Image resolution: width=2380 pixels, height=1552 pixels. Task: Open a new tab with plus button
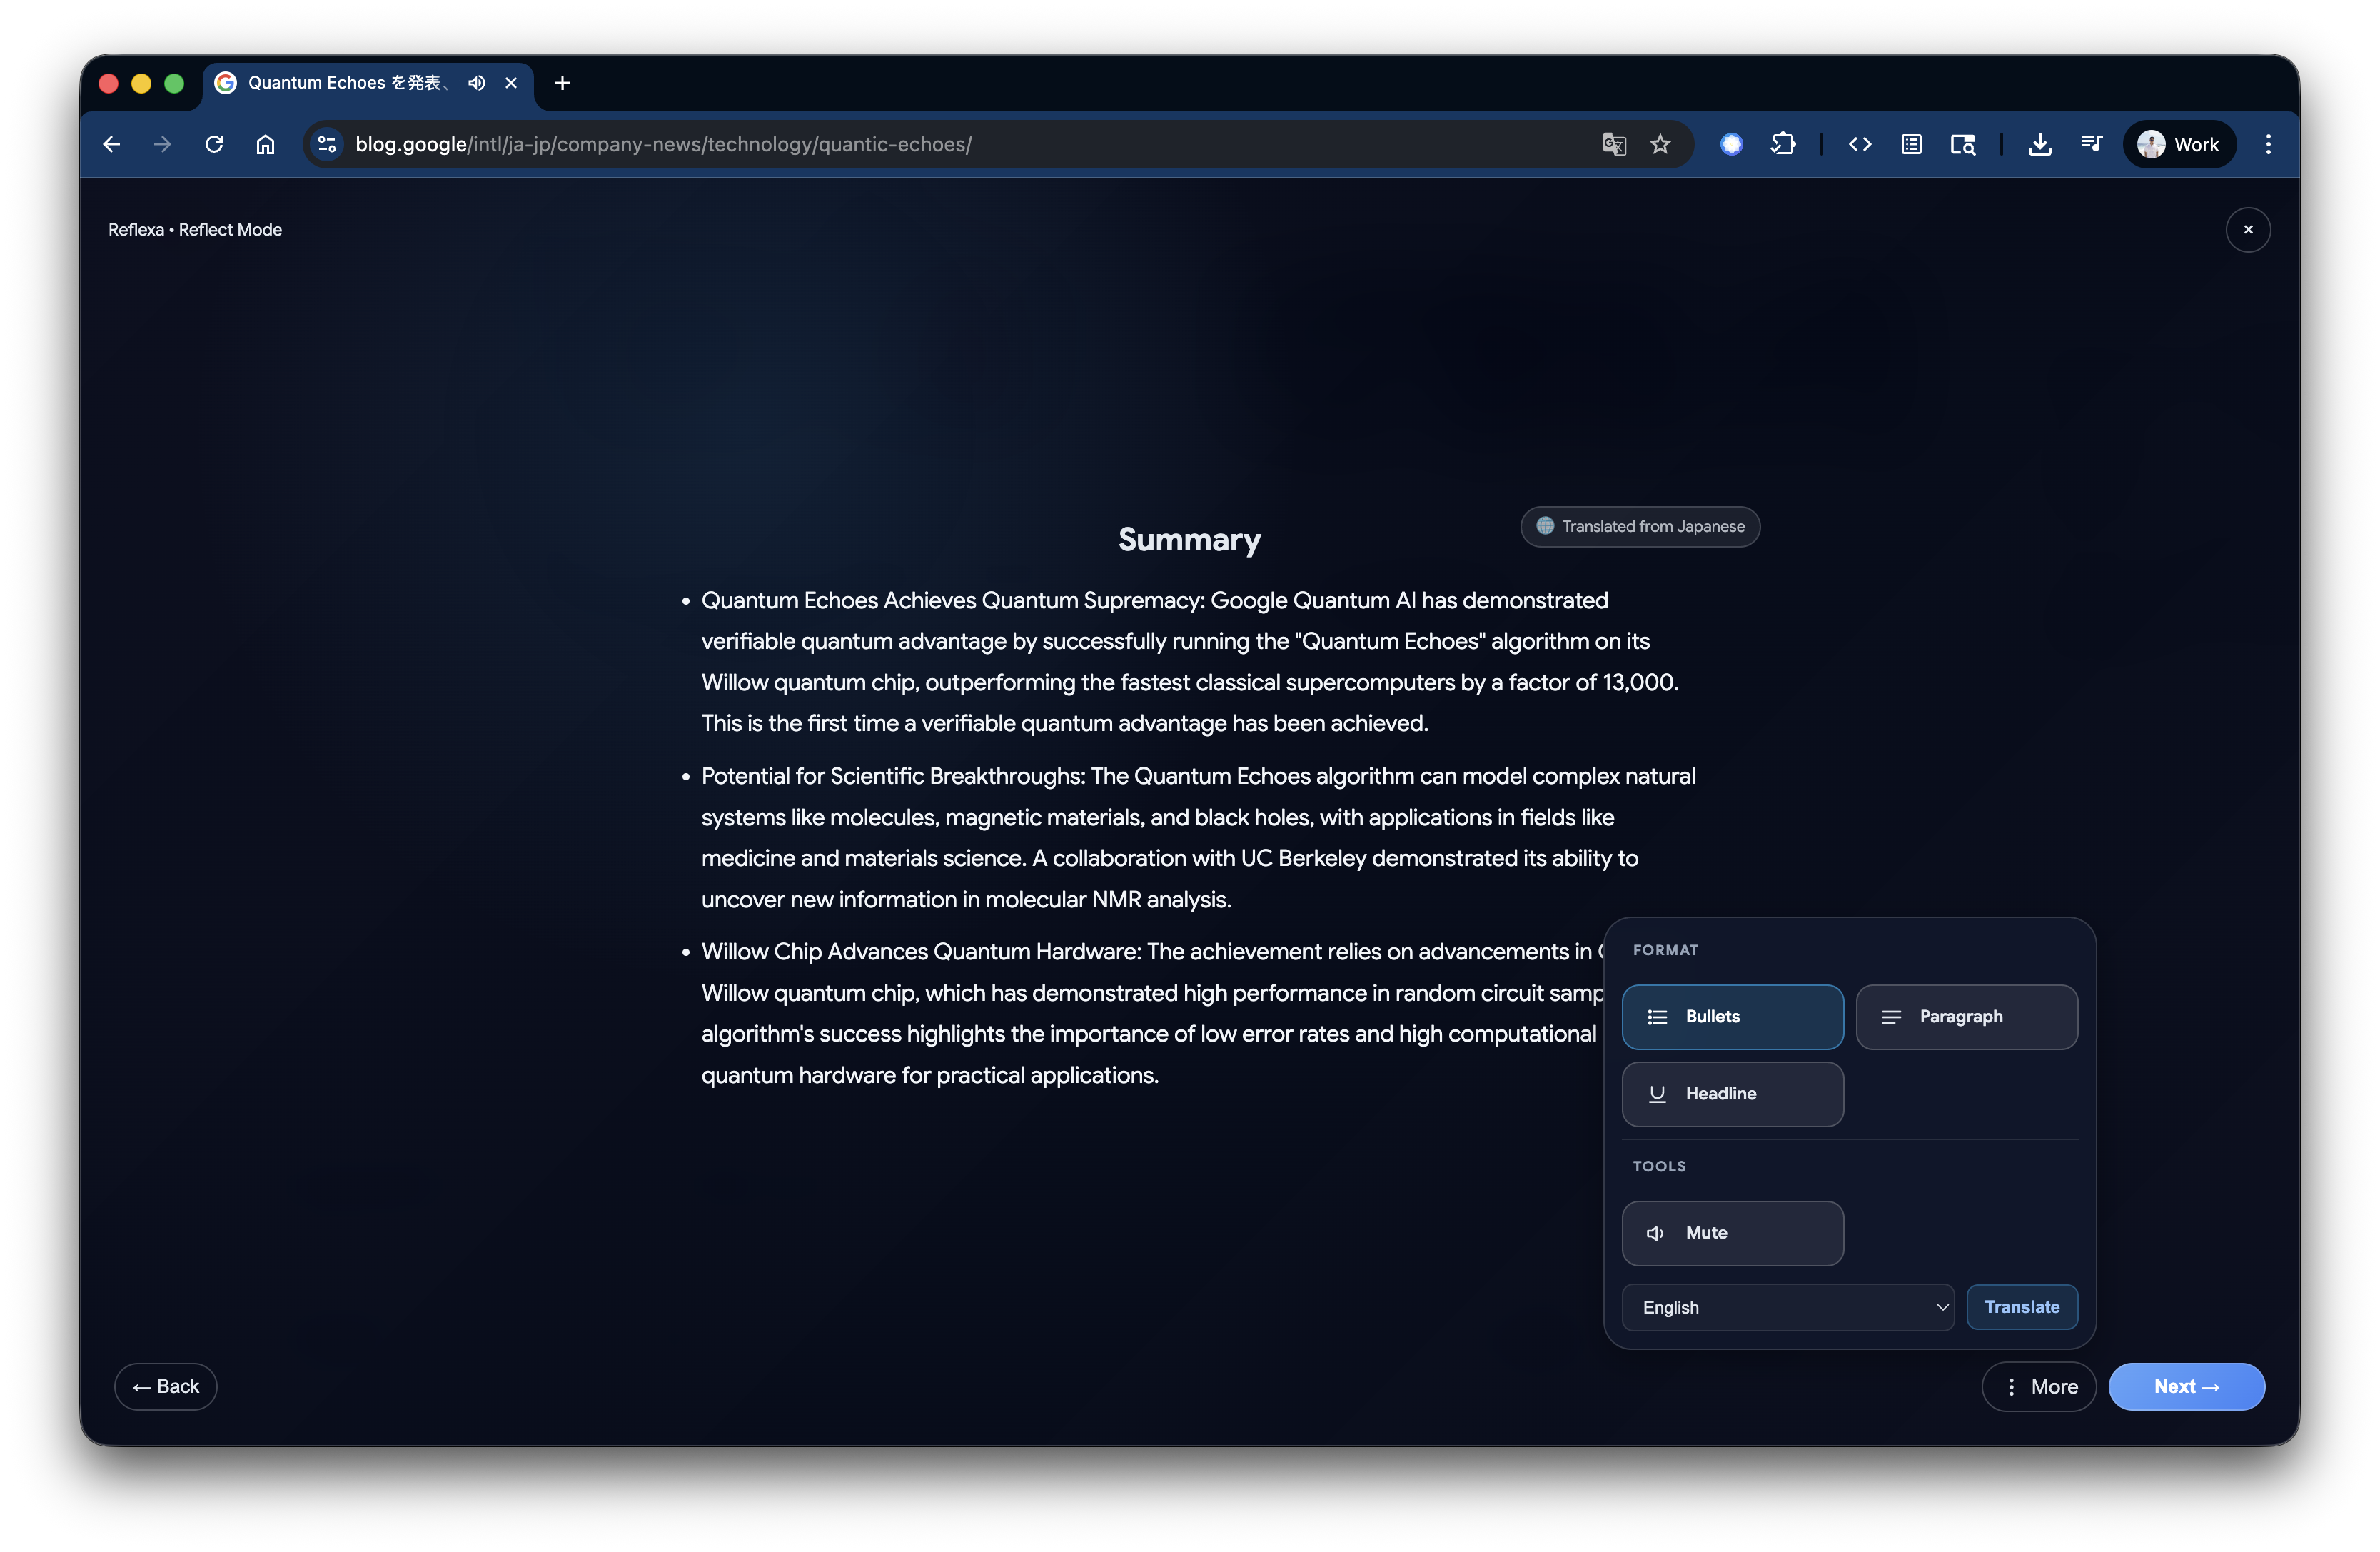click(x=562, y=83)
